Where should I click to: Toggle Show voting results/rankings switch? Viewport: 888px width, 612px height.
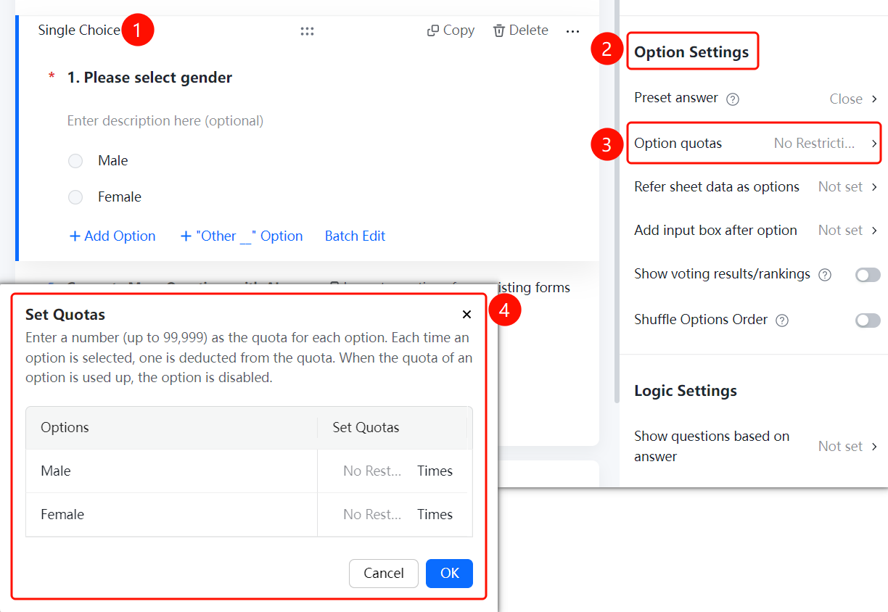[868, 275]
